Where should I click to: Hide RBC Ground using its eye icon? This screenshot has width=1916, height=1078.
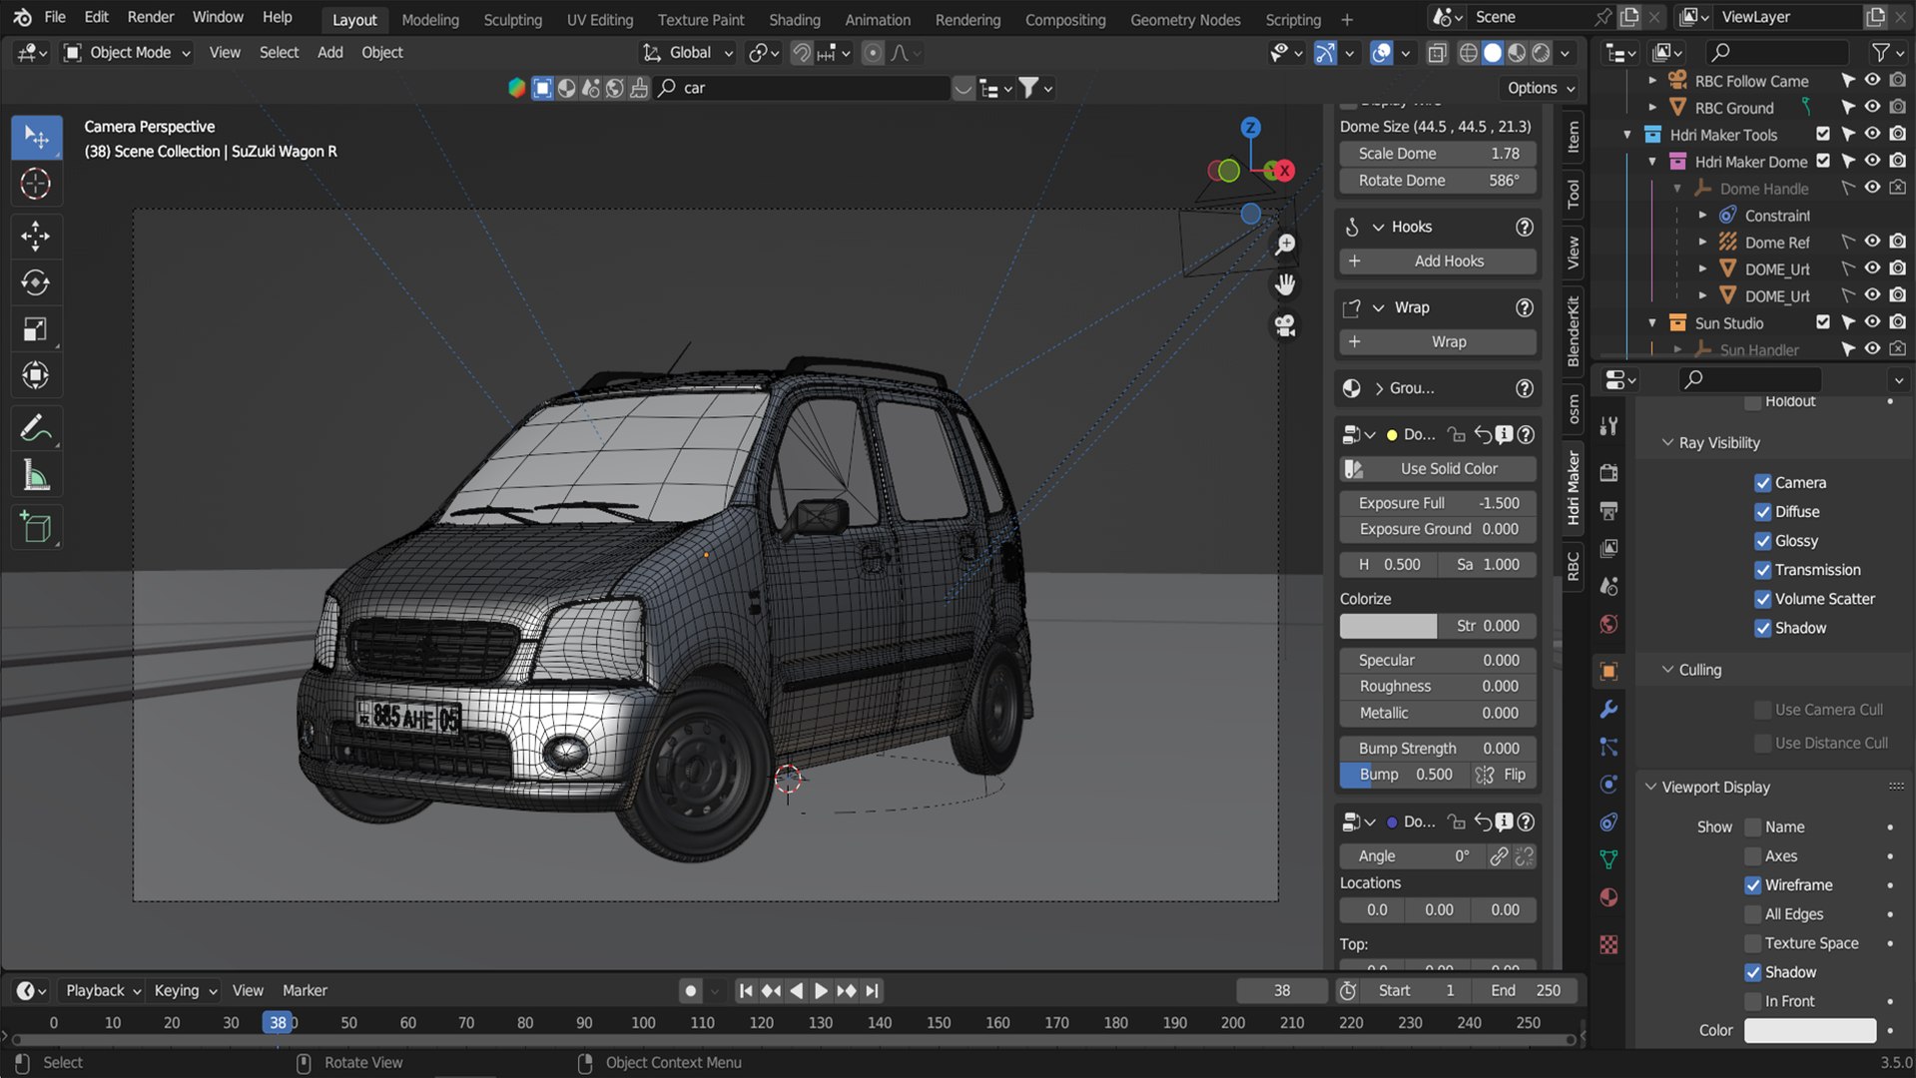1873,107
